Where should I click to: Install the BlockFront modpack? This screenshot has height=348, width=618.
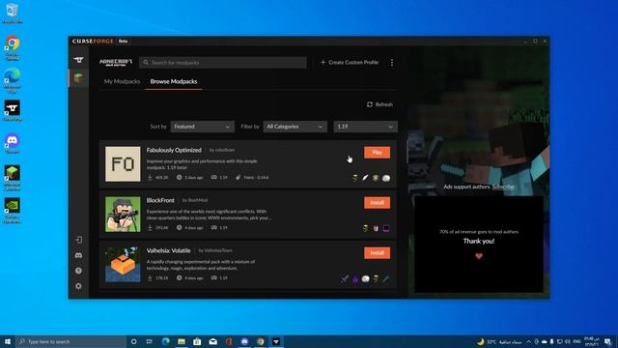(x=378, y=202)
